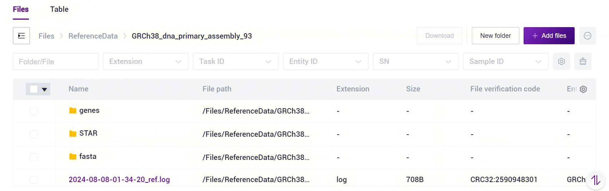The height and width of the screenshot is (191, 609).
Task: Click the clear filters broom icon
Action: (583, 61)
